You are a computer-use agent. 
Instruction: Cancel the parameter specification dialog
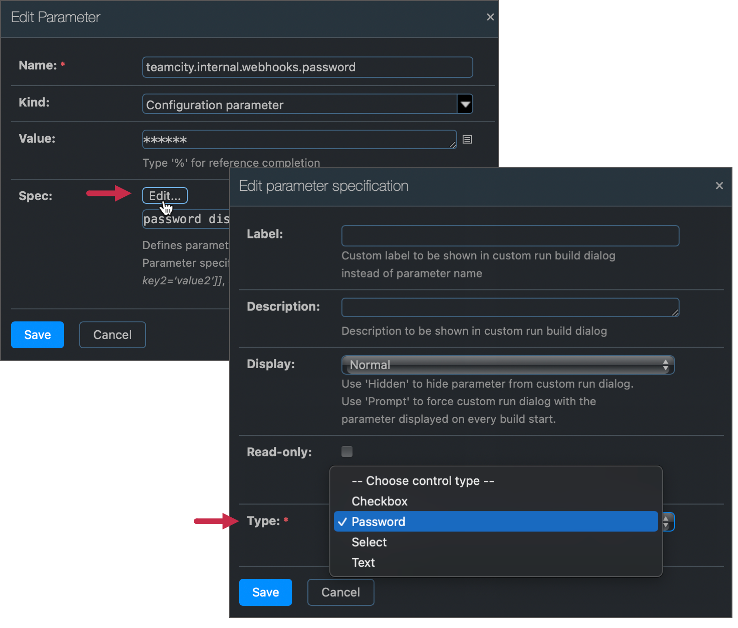click(341, 592)
